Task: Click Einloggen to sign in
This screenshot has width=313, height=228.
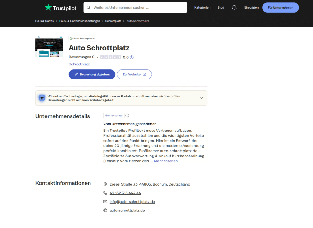Action: [x=251, y=8]
